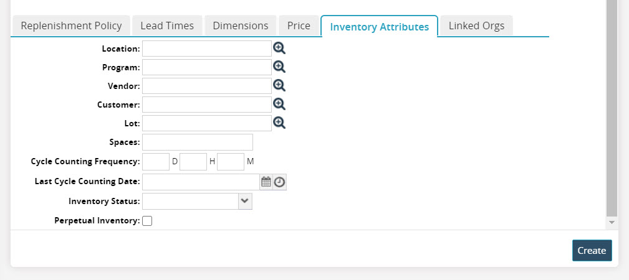This screenshot has width=629, height=280.
Task: Open the Location lookup magnifier icon
Action: 279,49
